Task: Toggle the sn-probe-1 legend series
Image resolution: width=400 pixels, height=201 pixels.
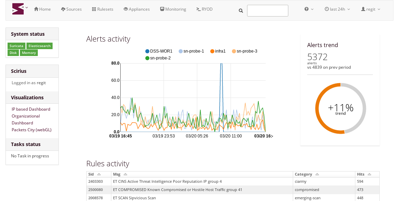Action: (x=191, y=51)
